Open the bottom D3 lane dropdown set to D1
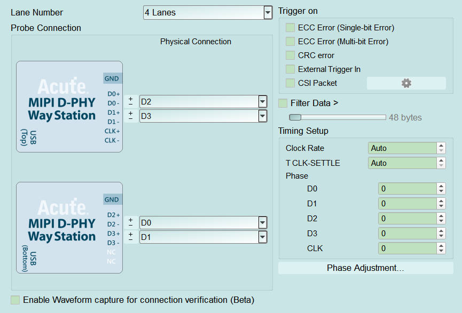The image size is (462, 313). pyautogui.click(x=203, y=237)
